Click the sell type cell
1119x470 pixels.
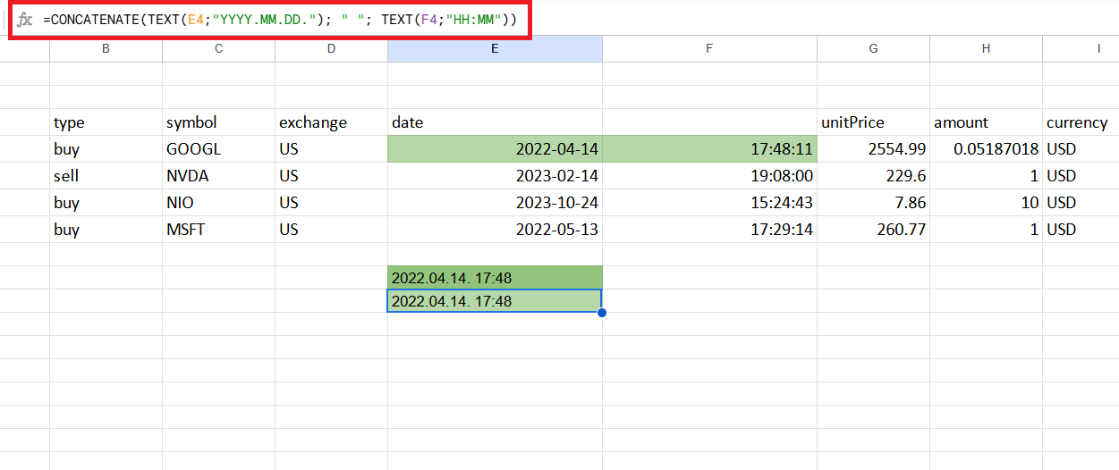pyautogui.click(x=106, y=176)
